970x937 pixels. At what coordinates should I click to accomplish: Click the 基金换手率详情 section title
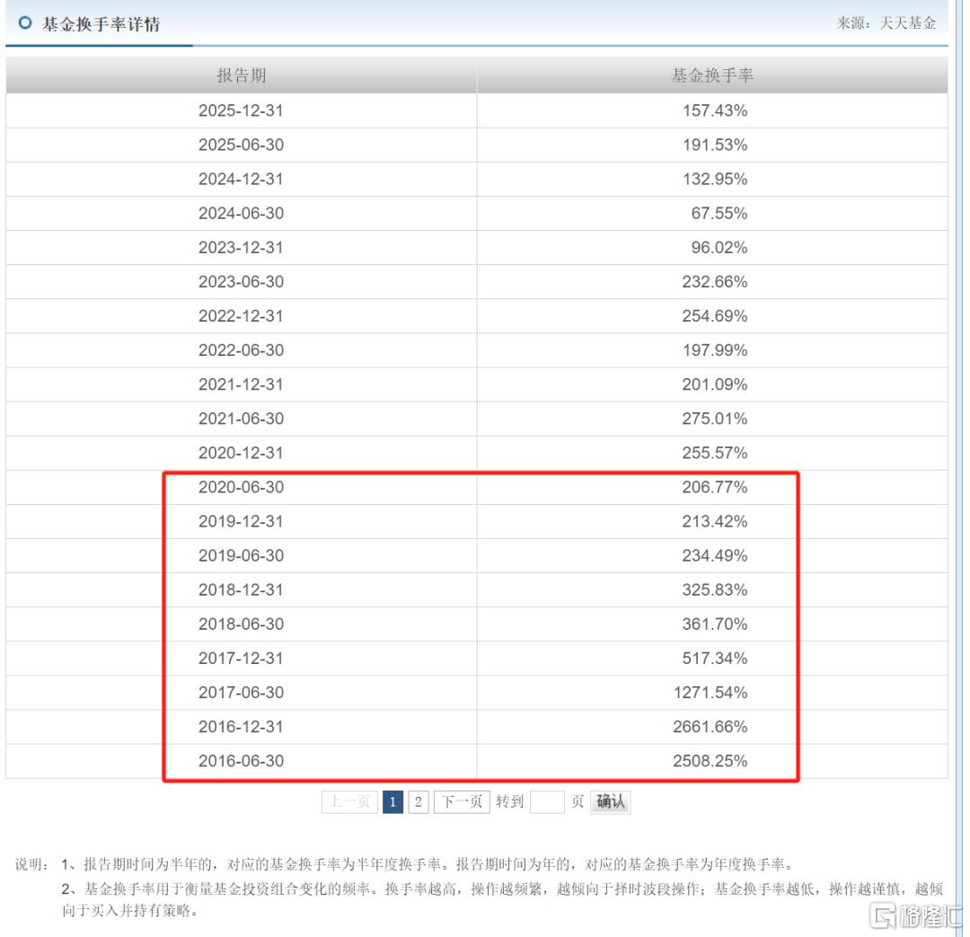coord(101,24)
